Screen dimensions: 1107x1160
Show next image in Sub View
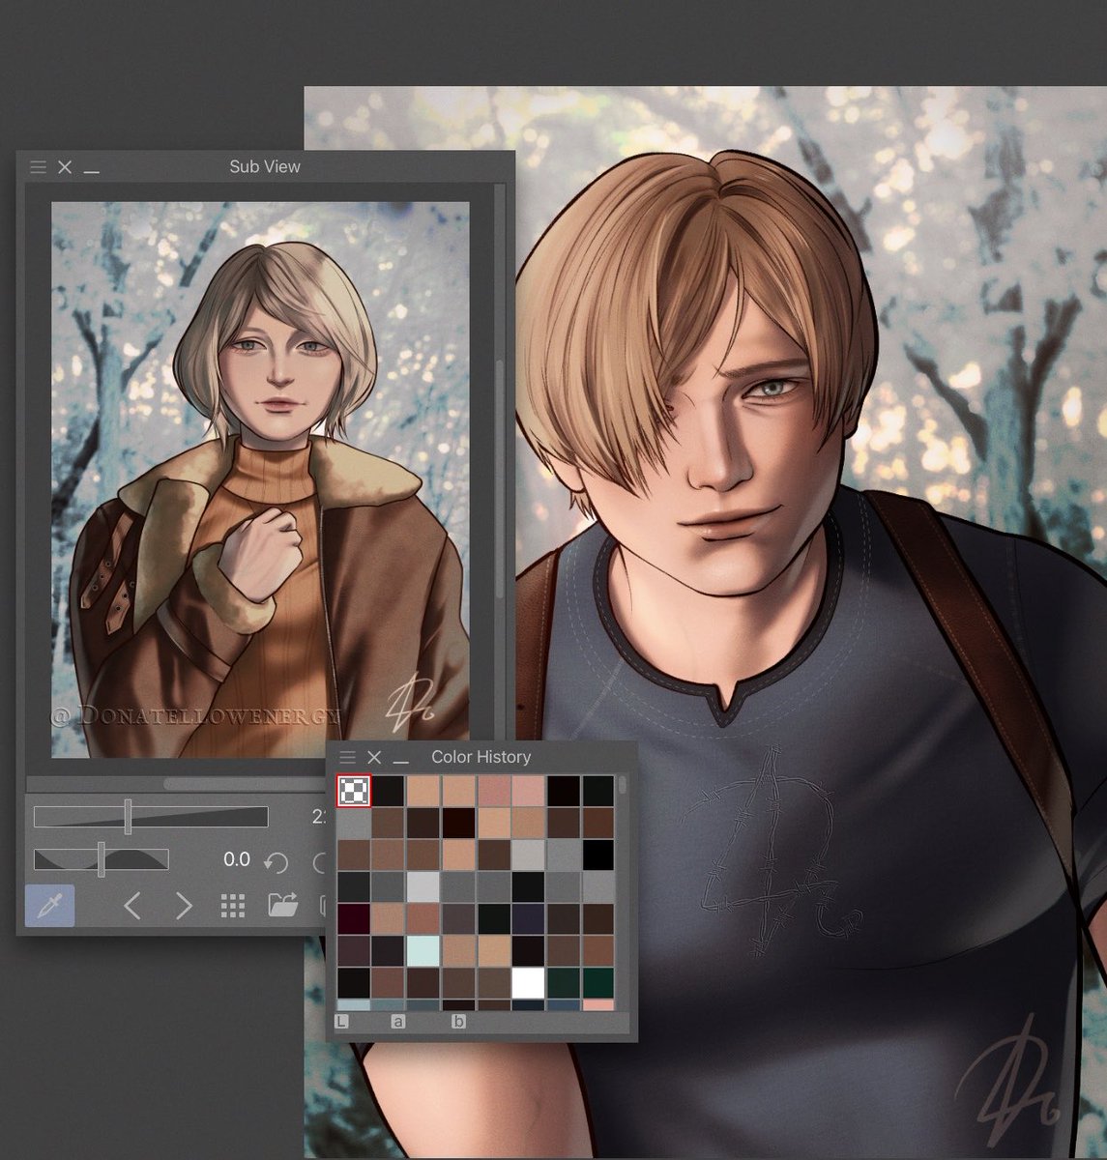coord(184,906)
